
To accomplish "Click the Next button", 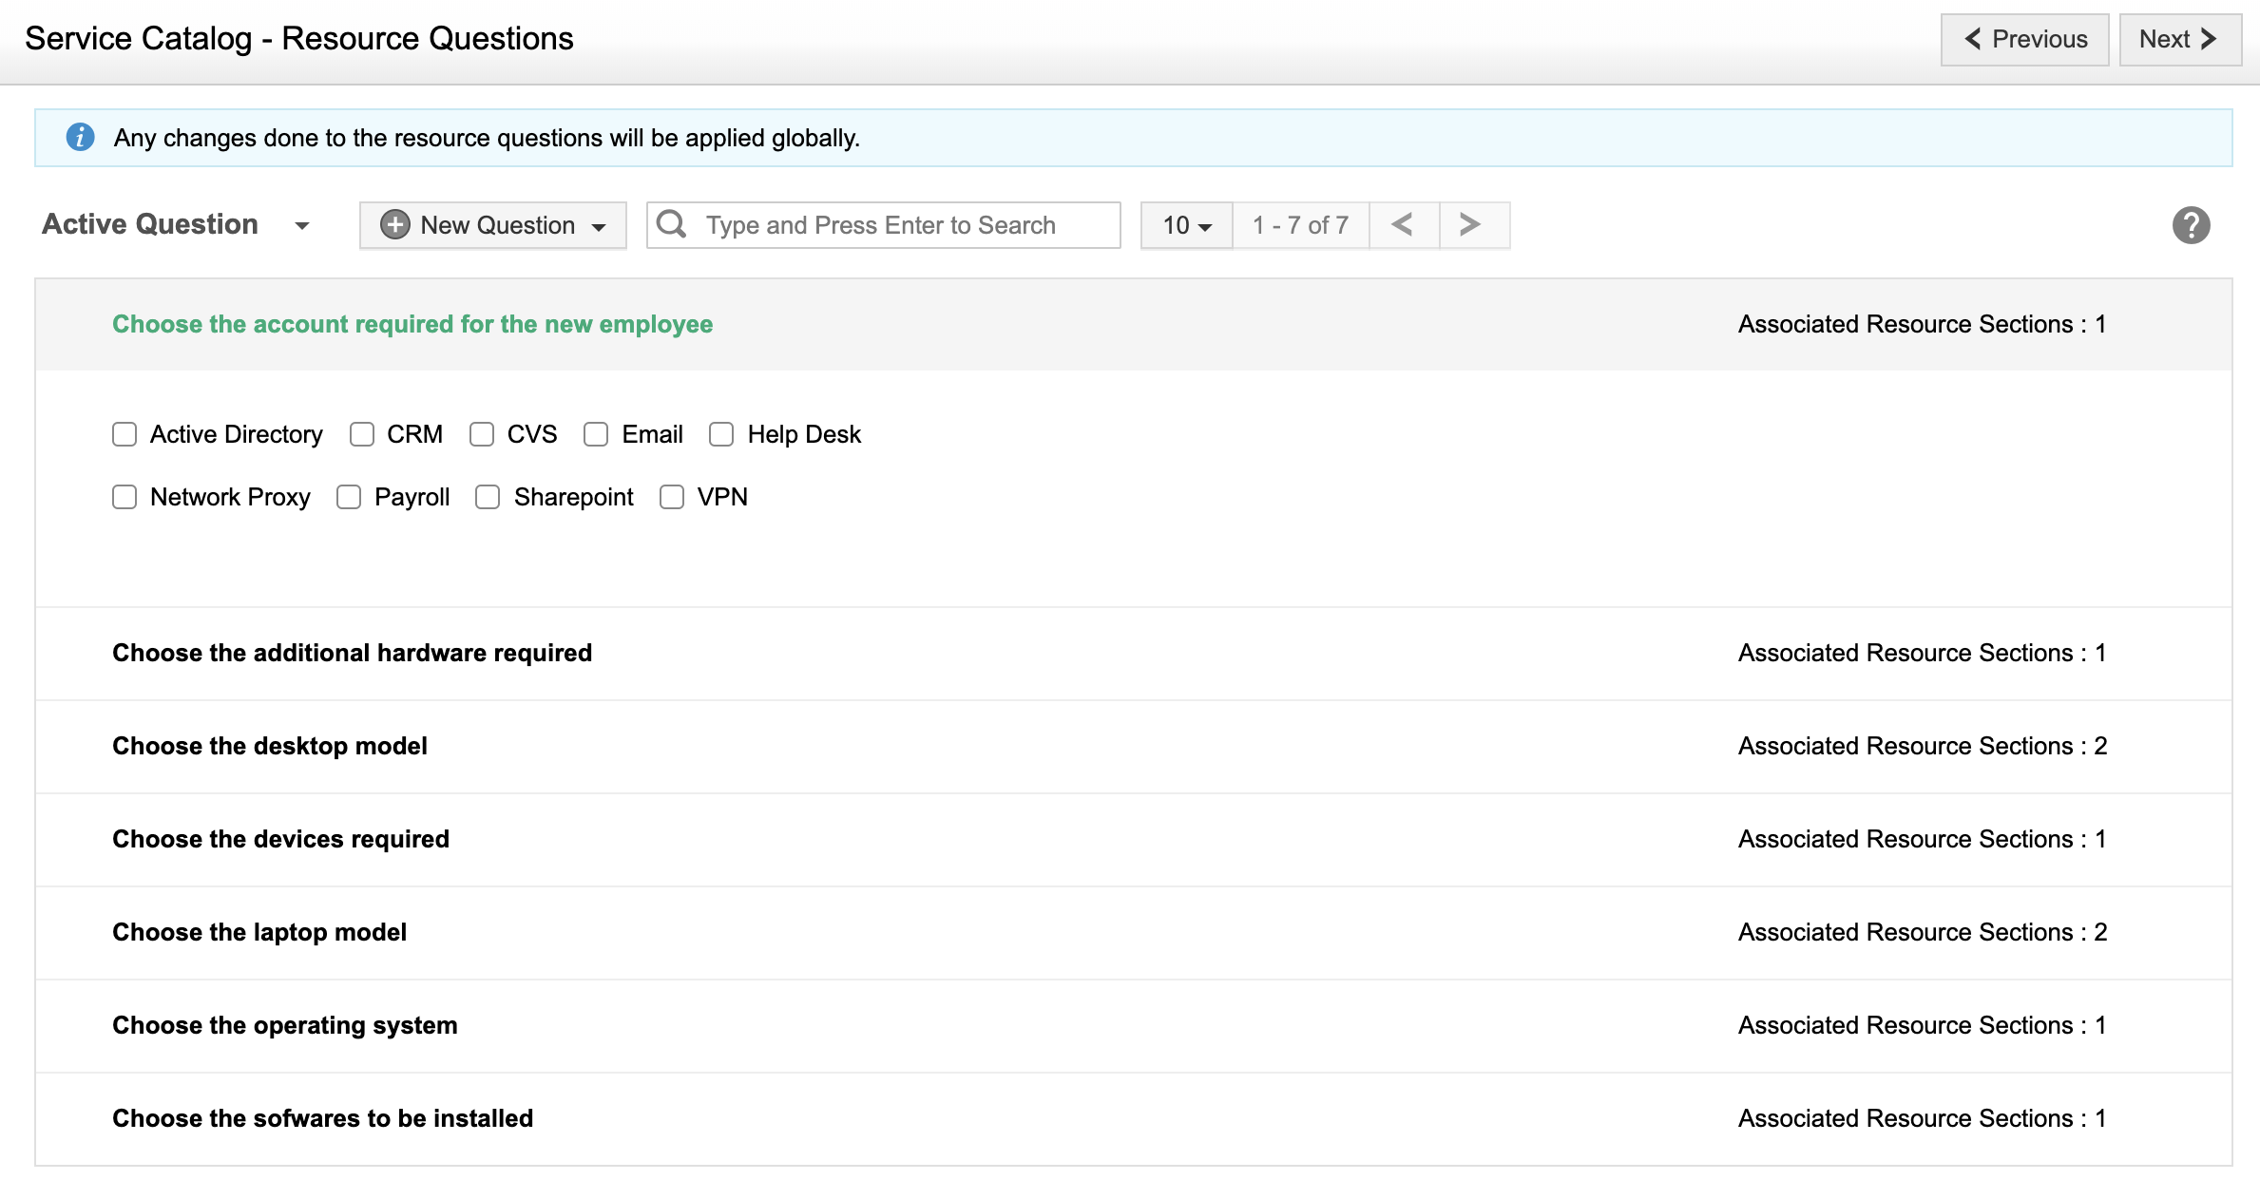I will coord(2178,39).
